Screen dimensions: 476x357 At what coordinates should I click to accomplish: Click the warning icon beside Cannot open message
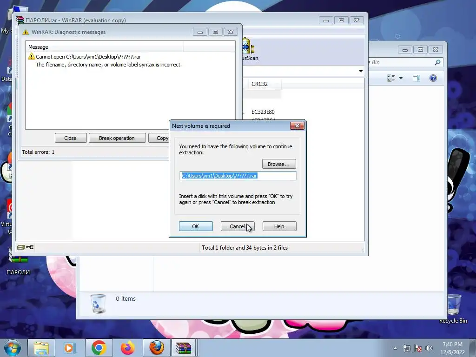click(x=31, y=56)
